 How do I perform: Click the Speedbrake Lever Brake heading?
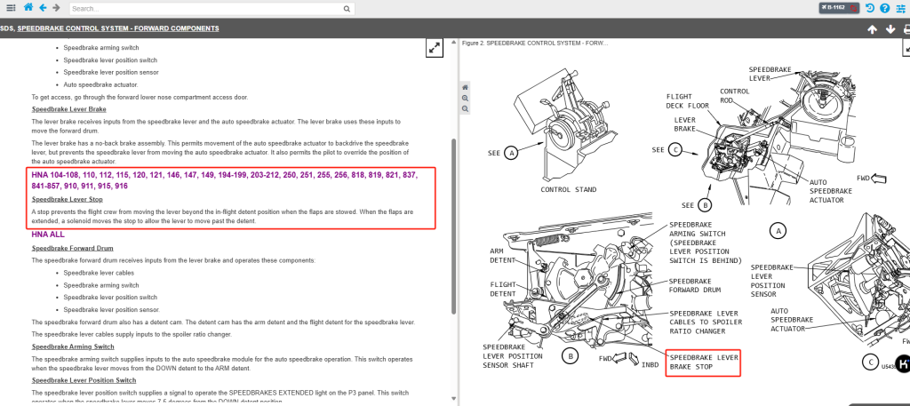tap(69, 109)
